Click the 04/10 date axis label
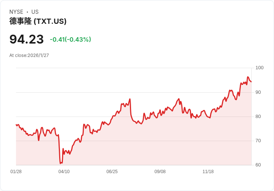The image size is (274, 191). (x=64, y=172)
